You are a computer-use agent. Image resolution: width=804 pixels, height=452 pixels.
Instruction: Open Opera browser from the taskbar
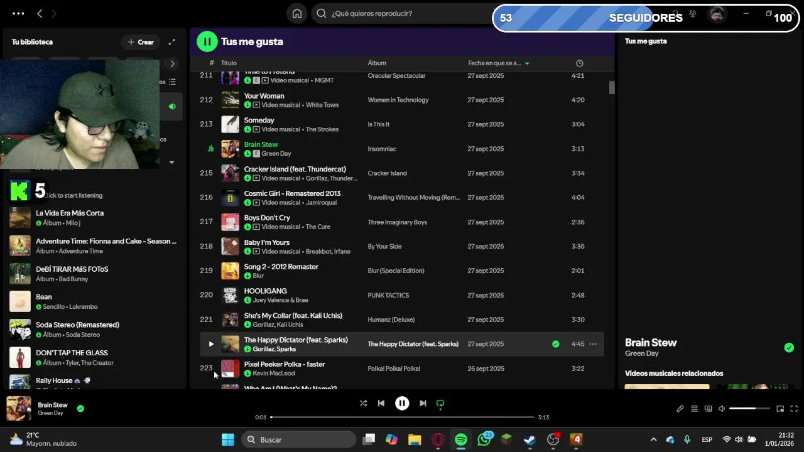438,439
